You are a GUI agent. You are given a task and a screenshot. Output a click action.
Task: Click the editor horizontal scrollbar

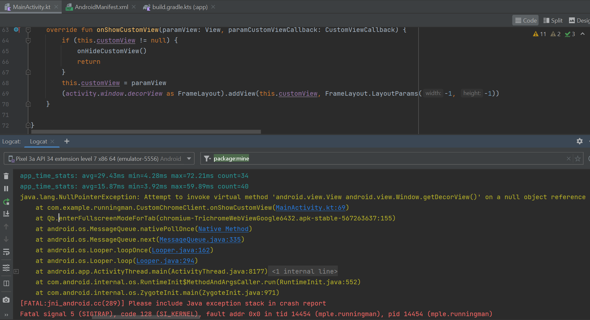(146, 131)
